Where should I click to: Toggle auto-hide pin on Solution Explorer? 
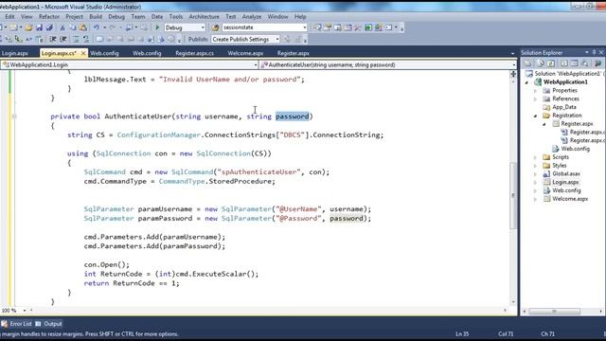(594, 52)
